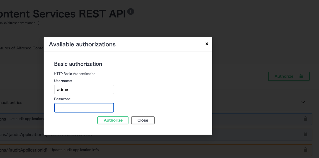Click the Basic authorization heading
The height and width of the screenshot is (158, 319).
78,64
